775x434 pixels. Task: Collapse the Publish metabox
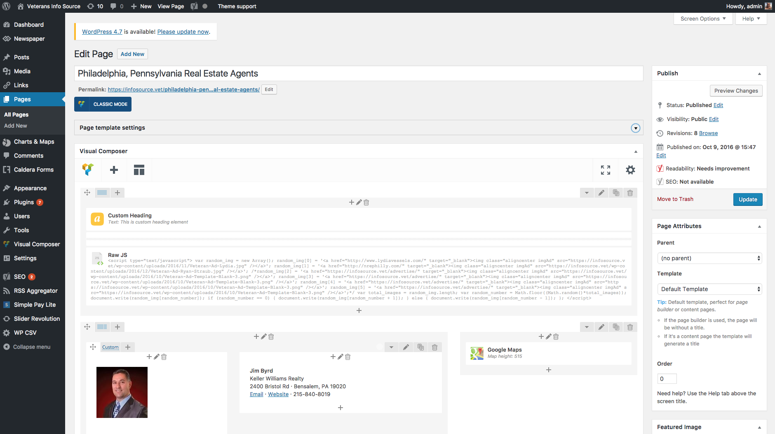click(x=759, y=74)
